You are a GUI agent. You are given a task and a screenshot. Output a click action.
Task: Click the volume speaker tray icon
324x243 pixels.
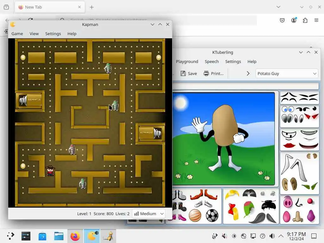point(272,236)
